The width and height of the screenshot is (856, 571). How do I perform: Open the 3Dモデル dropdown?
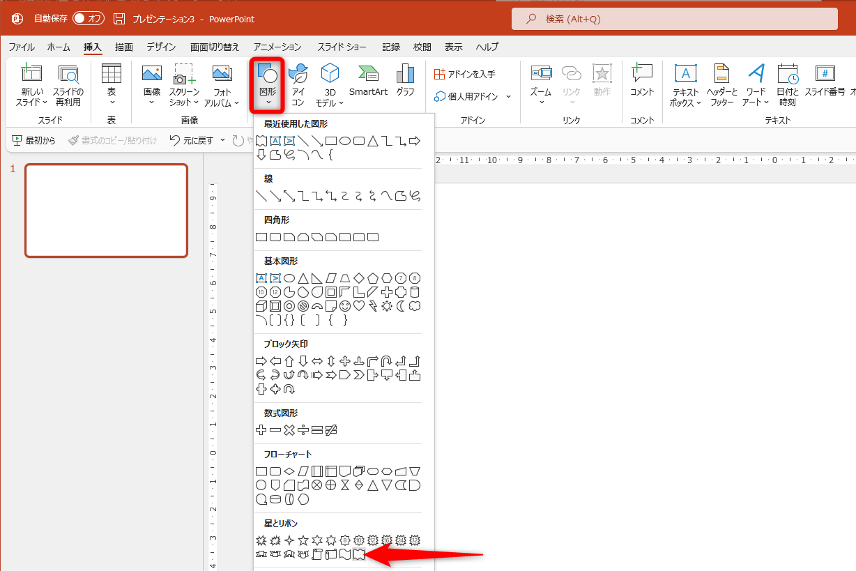point(330,97)
